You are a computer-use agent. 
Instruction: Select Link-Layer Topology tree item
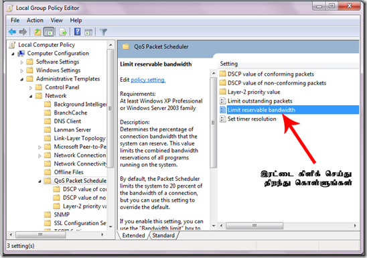point(80,138)
